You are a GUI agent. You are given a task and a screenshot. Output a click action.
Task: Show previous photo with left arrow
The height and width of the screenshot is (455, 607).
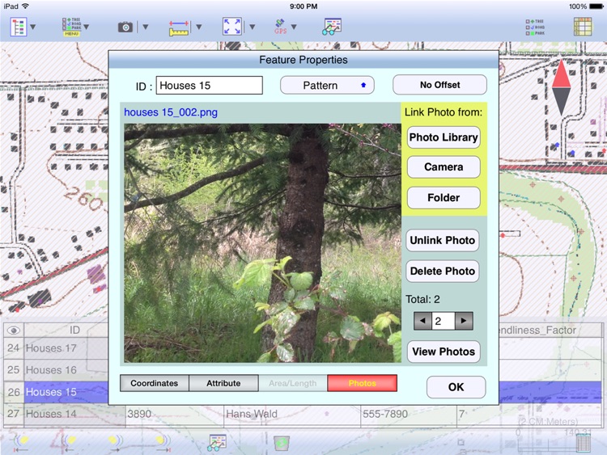pos(422,321)
